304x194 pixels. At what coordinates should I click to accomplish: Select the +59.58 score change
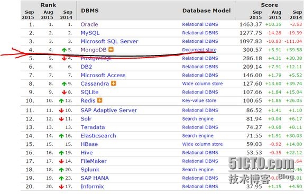[x=294, y=50]
